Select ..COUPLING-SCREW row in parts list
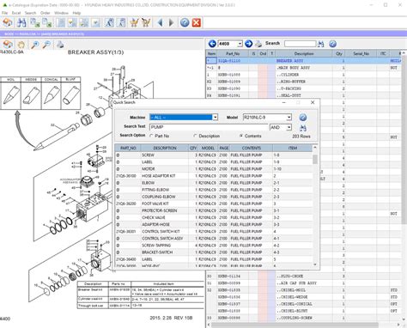Screen dimensions: 407x328 [303, 318]
